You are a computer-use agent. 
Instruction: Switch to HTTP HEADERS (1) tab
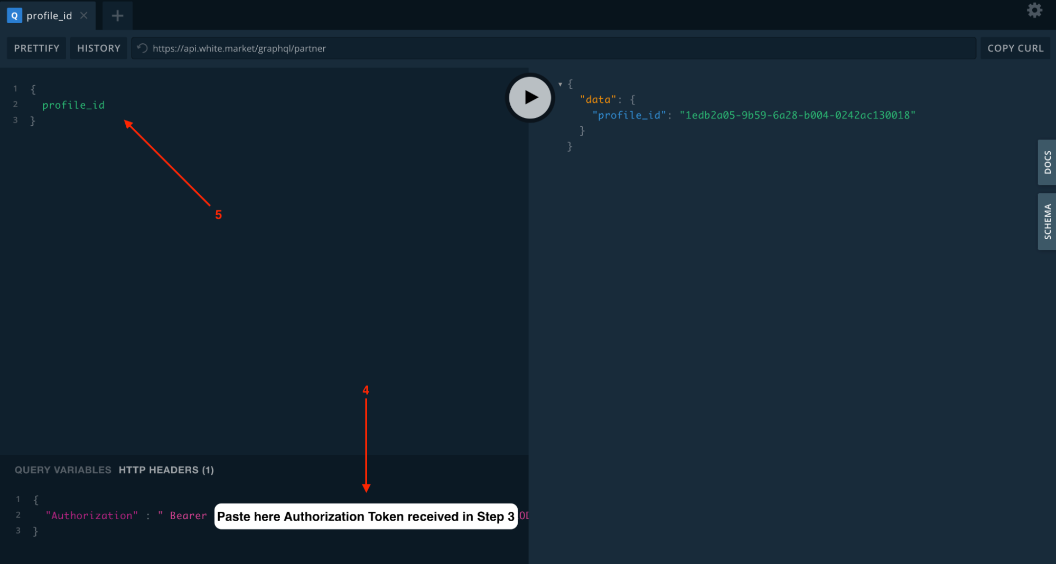click(166, 470)
